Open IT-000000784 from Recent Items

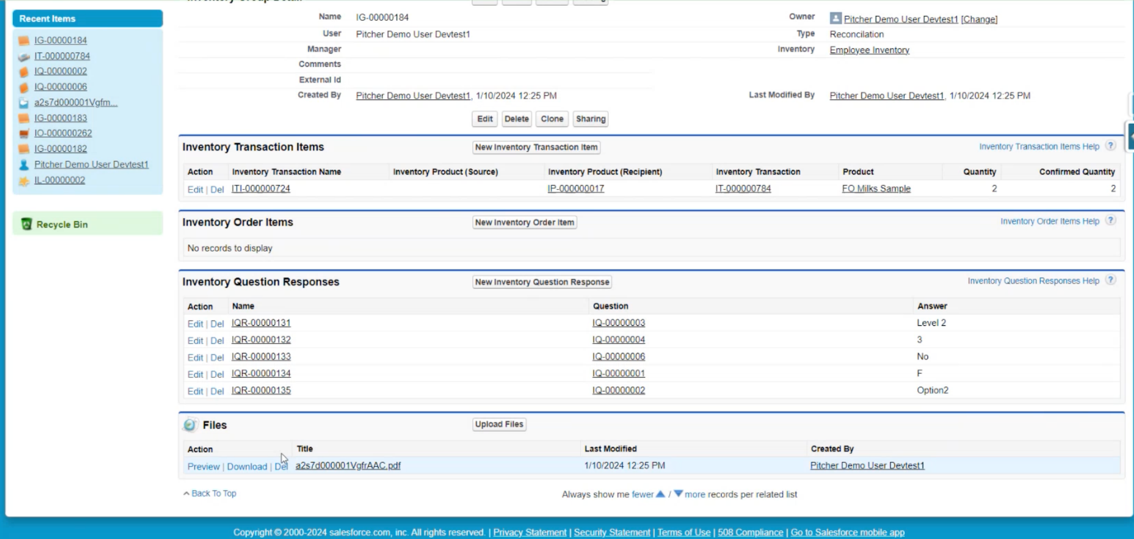coord(62,56)
